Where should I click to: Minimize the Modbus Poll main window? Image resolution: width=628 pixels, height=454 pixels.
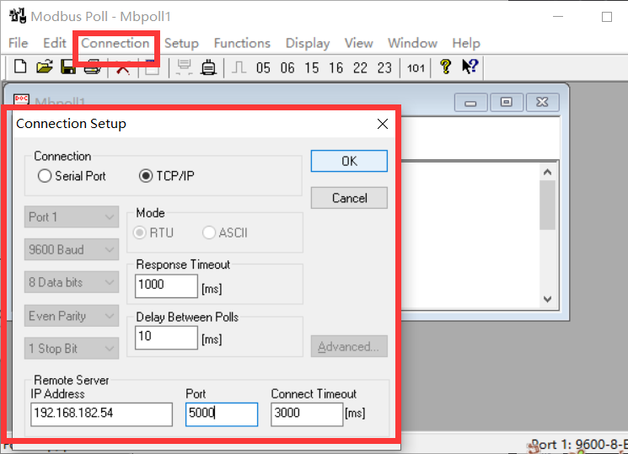(558, 16)
